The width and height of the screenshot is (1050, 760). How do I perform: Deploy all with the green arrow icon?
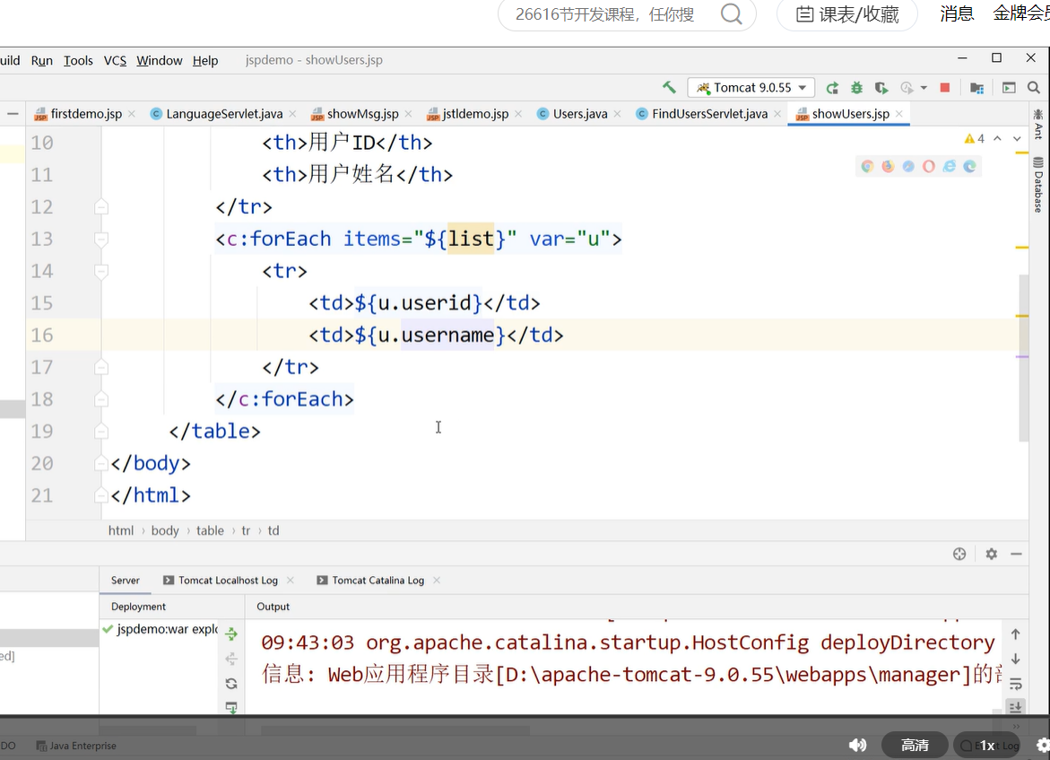231,633
